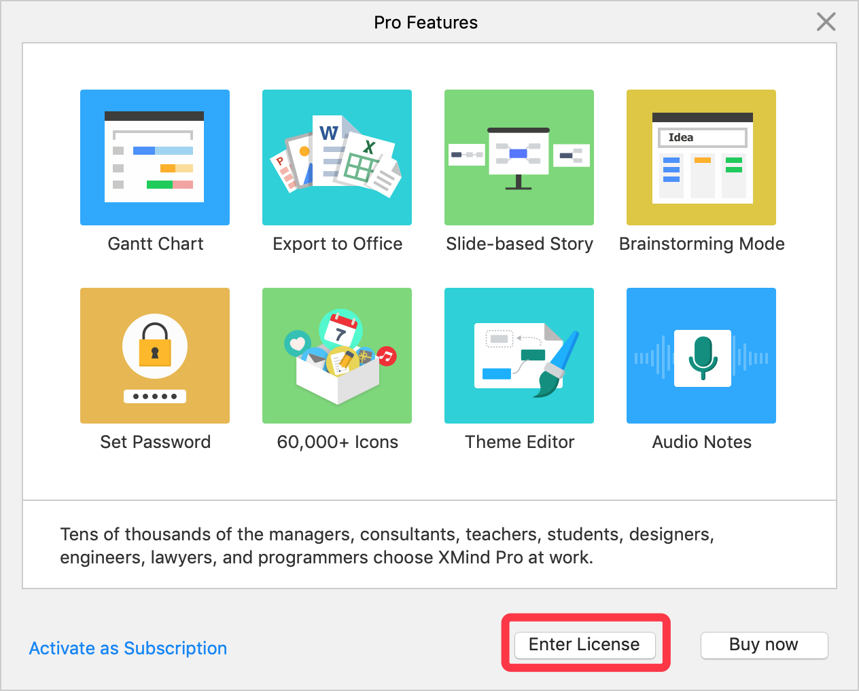Select the Gantt Chart feature icon
Screen dimensions: 859x691
tap(155, 157)
